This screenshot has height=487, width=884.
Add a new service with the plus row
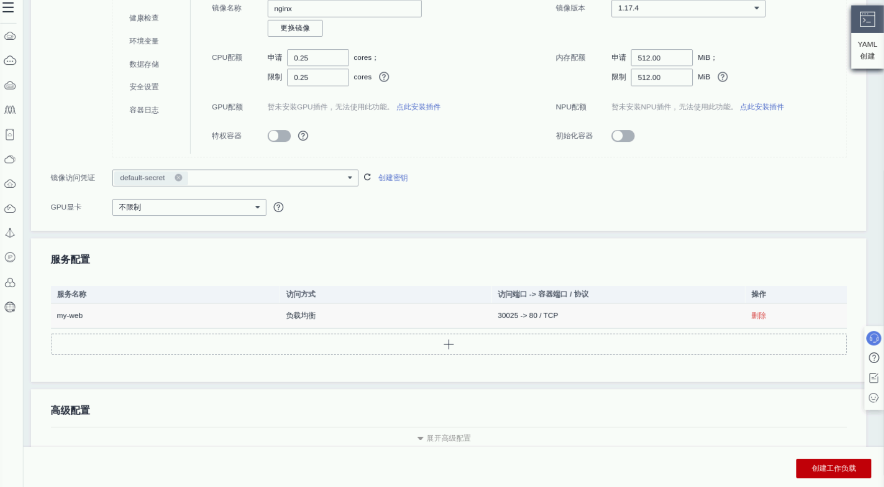(x=449, y=344)
